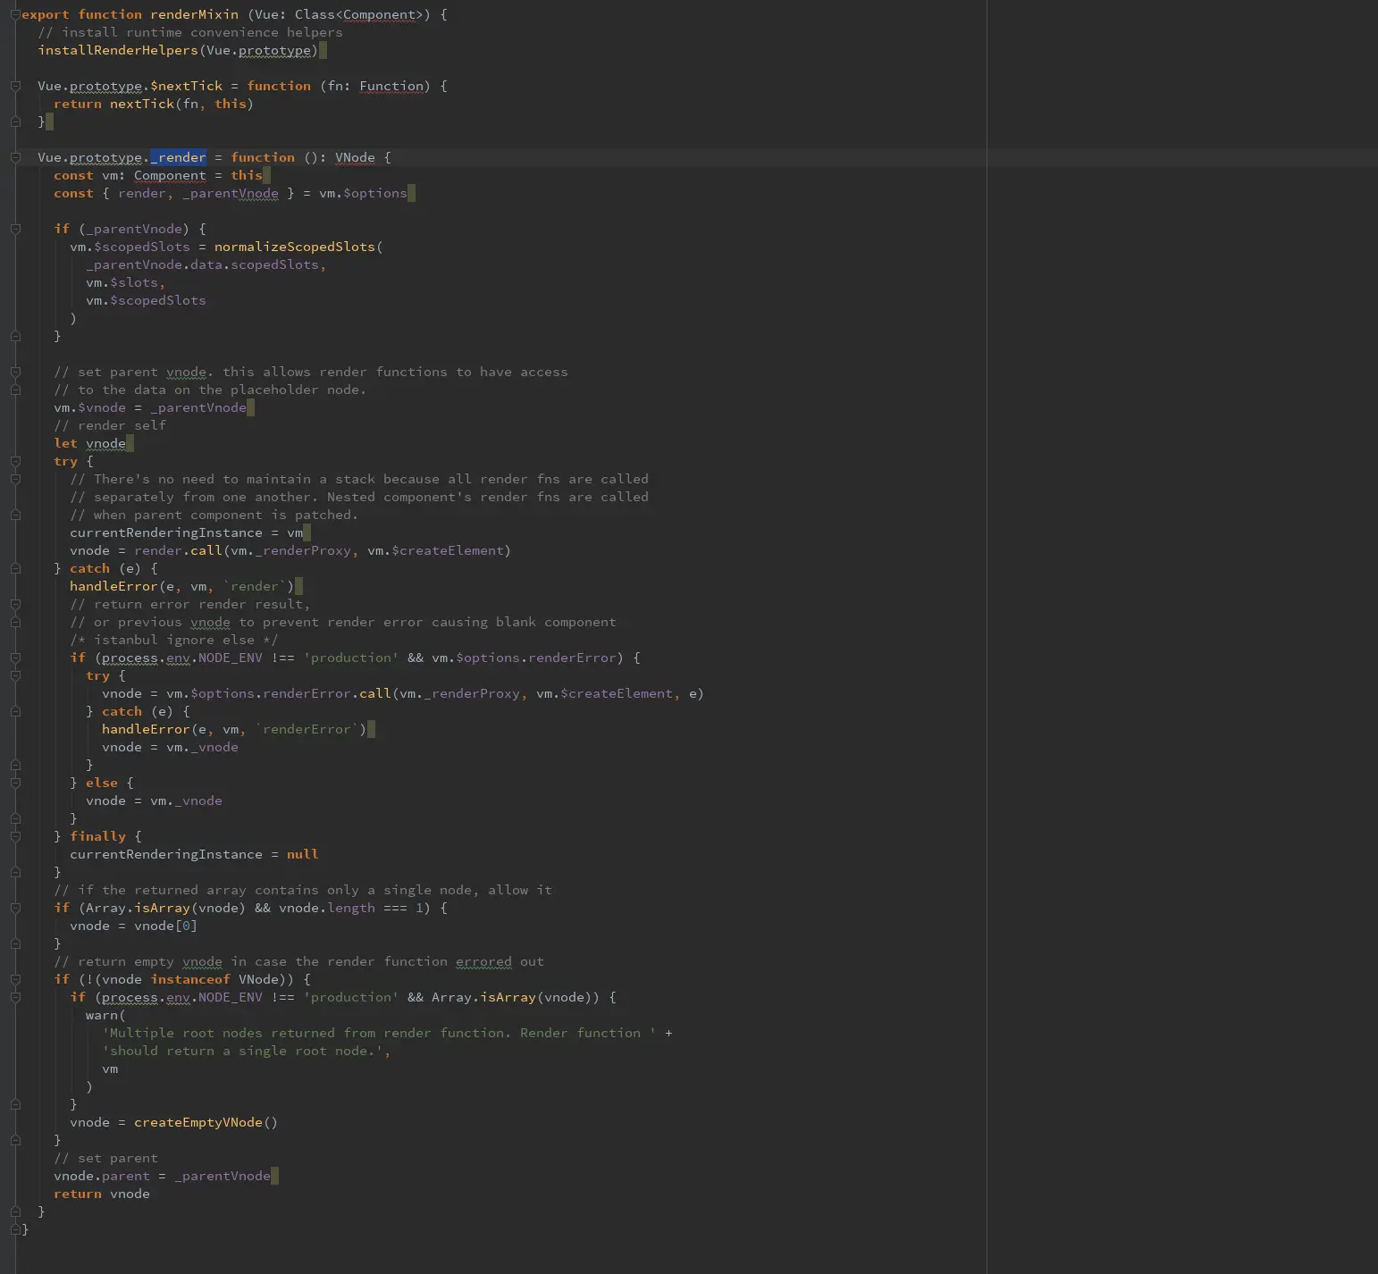This screenshot has width=1378, height=1274.
Task: Click the null keyword in finally block
Action: click(302, 854)
